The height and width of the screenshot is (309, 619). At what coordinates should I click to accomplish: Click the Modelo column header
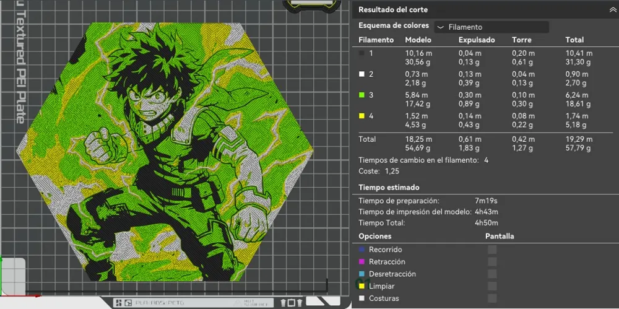(x=418, y=40)
